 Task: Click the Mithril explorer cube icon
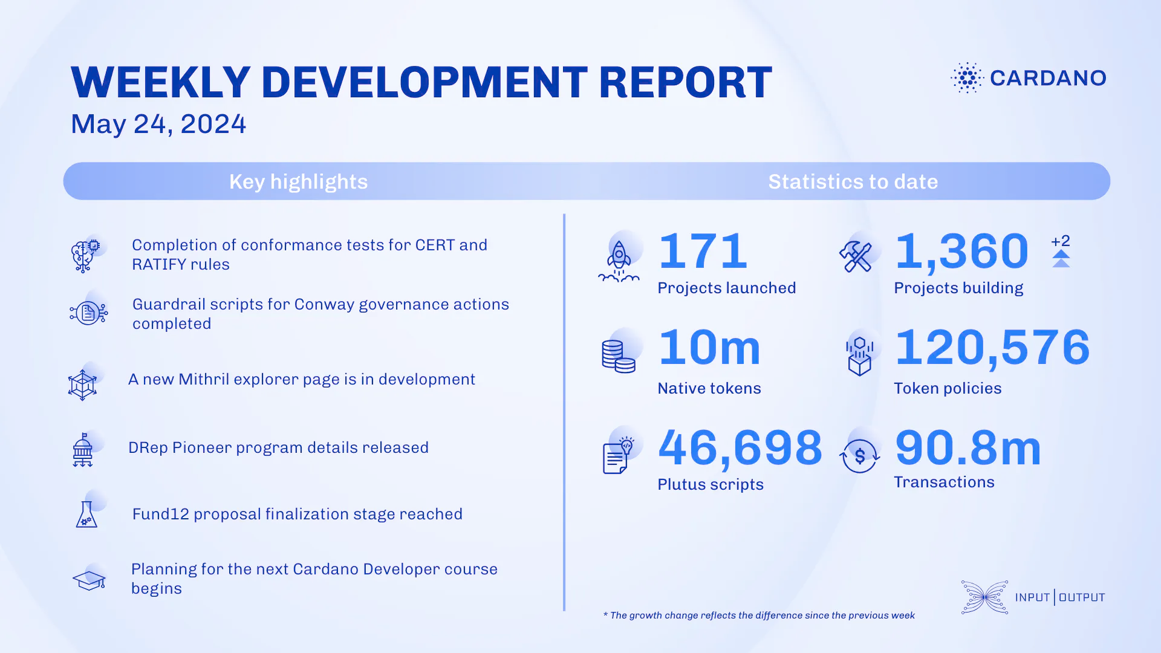(82, 385)
